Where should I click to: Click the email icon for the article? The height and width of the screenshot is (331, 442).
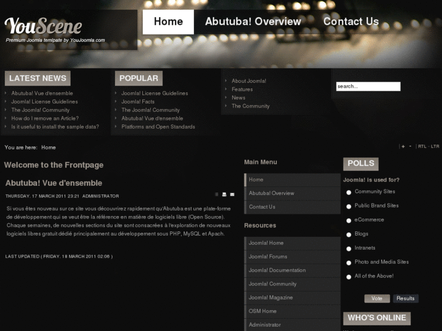[232, 194]
